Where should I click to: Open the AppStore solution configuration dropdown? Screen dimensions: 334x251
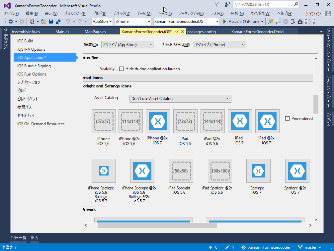point(102,22)
